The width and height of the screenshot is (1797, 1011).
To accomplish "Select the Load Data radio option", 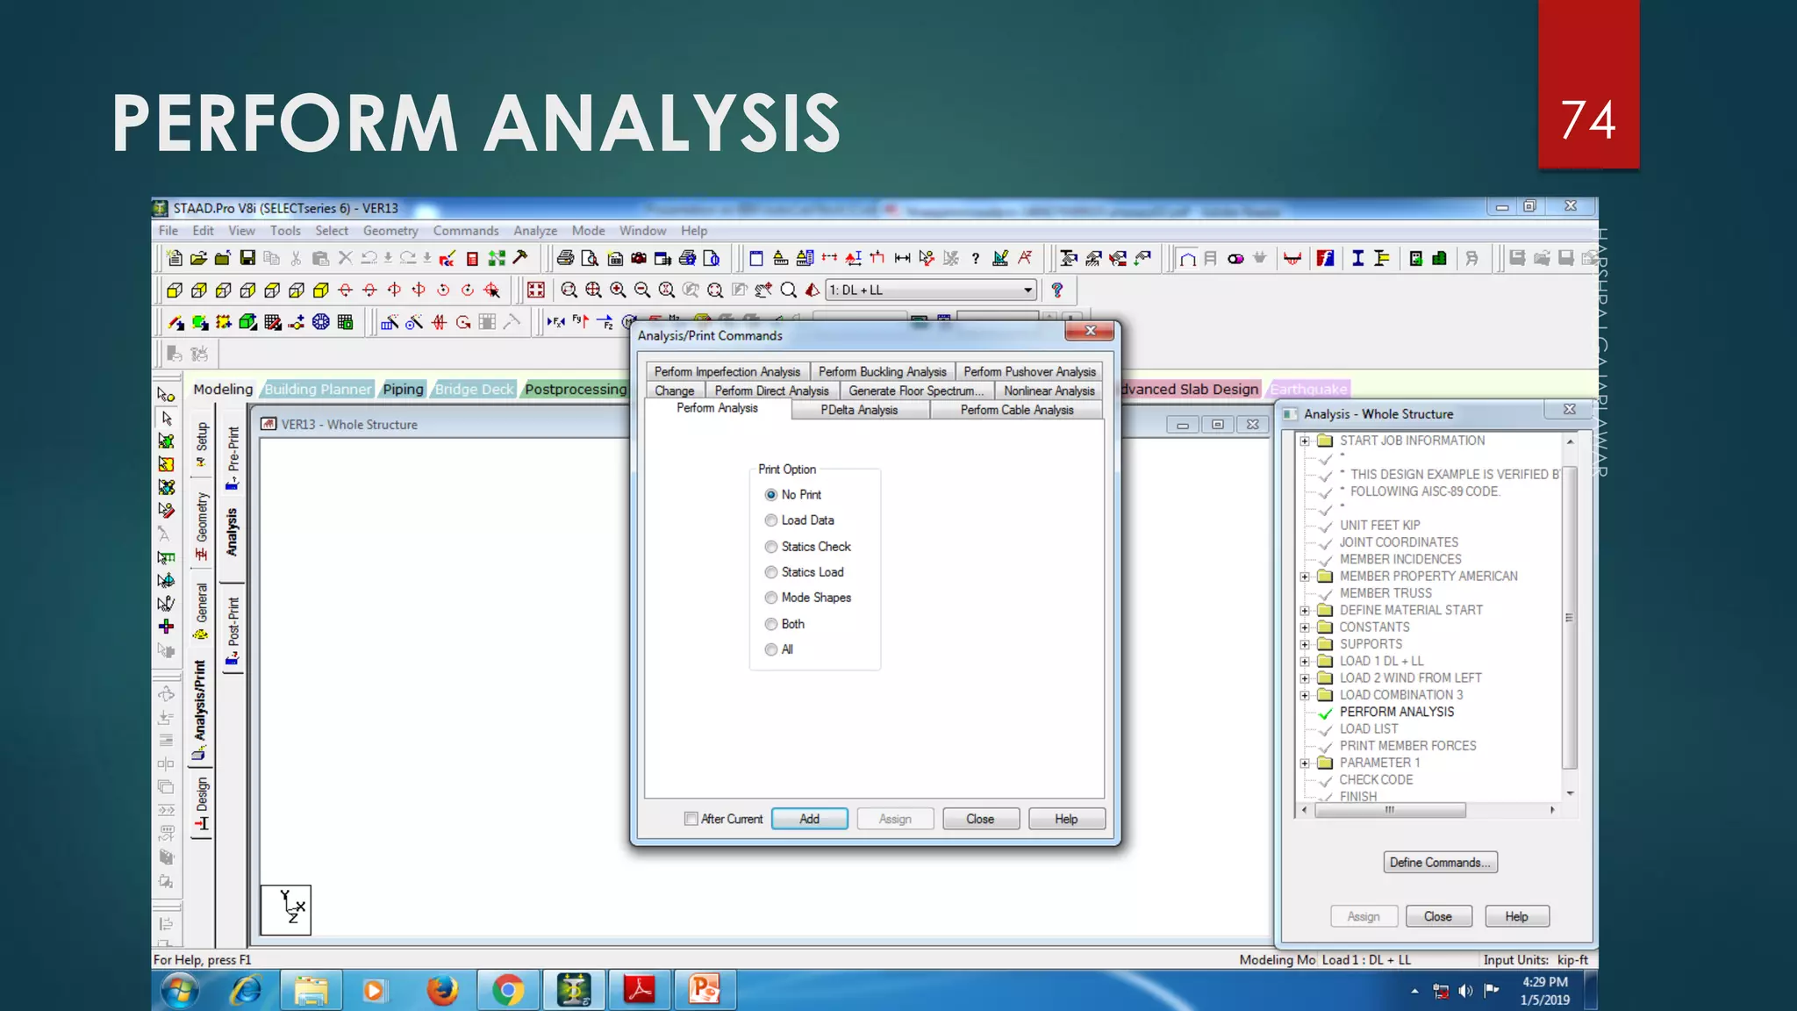I will point(799,520).
